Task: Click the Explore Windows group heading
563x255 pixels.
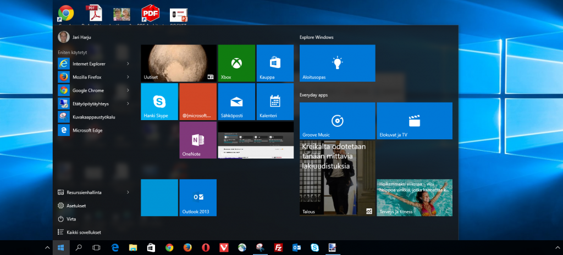Action: pos(316,37)
